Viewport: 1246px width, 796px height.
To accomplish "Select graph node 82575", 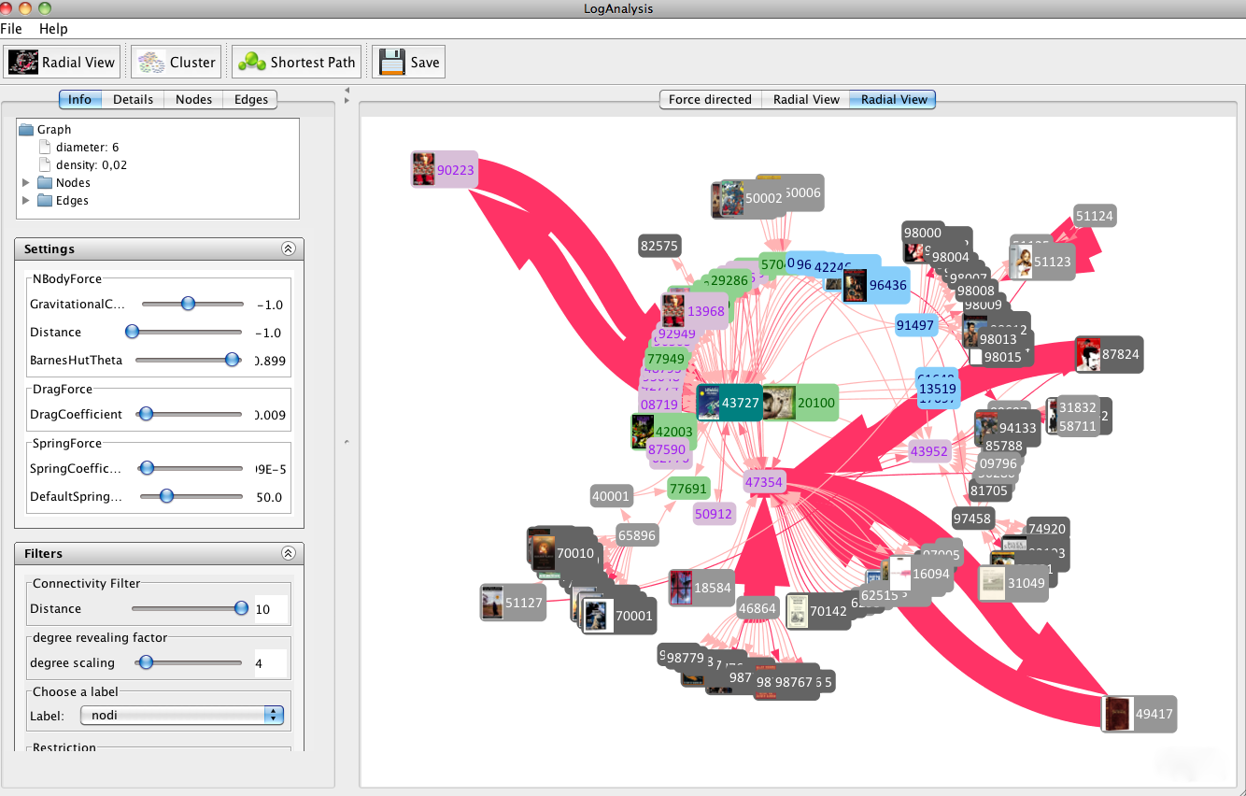I will tap(659, 246).
